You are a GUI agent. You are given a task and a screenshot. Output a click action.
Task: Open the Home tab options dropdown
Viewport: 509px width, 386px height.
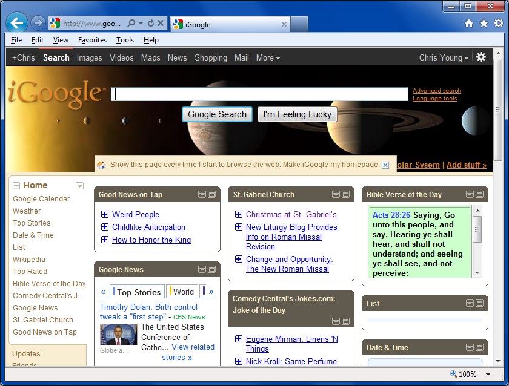click(x=79, y=186)
